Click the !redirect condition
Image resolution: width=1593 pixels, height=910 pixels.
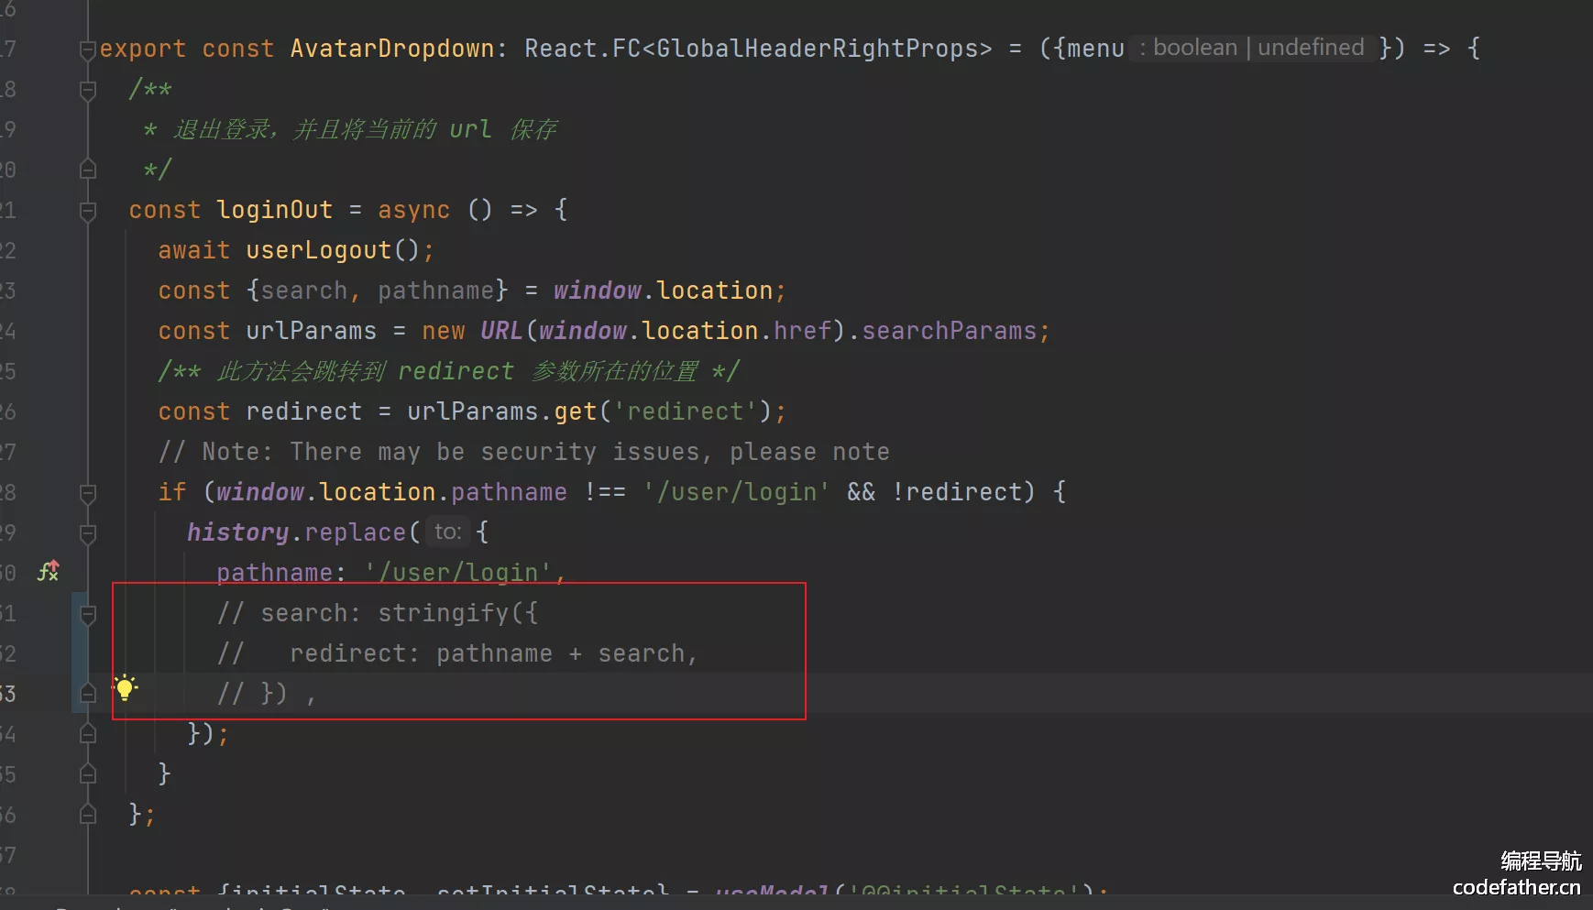pyautogui.click(x=957, y=492)
